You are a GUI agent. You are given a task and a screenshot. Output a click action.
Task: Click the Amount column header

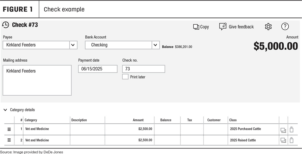pyautogui.click(x=138, y=120)
